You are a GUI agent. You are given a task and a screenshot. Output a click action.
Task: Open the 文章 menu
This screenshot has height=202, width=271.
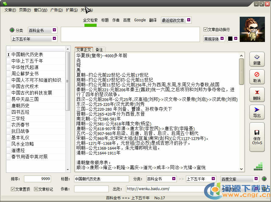(x=10, y=10)
